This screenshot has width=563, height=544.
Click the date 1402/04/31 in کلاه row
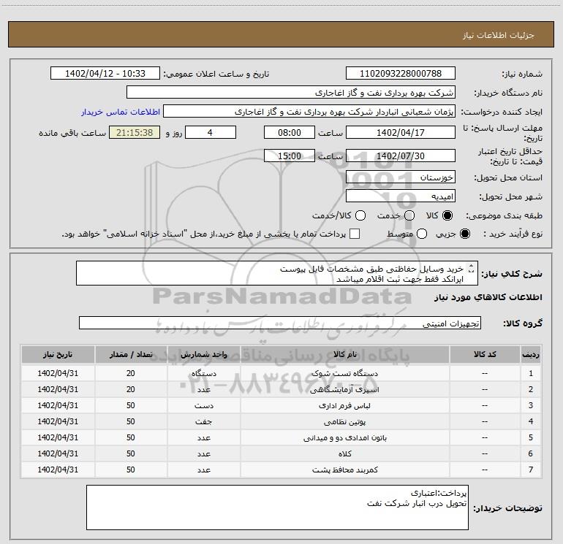click(58, 453)
